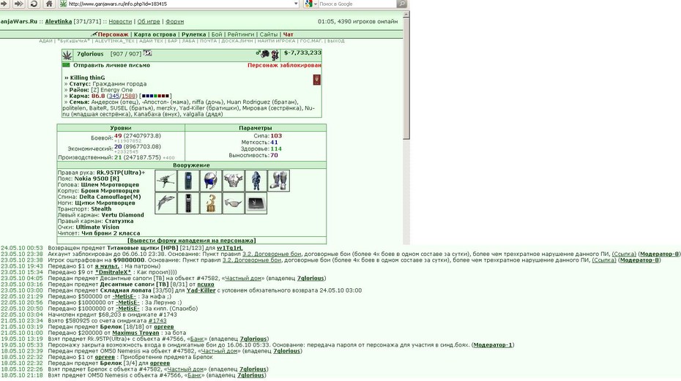Click the fast-forward double arrow button
Image resolution: width=681 pixels, height=381 pixels.
19,4
